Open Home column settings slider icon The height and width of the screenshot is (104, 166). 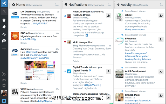[x=57, y=5]
